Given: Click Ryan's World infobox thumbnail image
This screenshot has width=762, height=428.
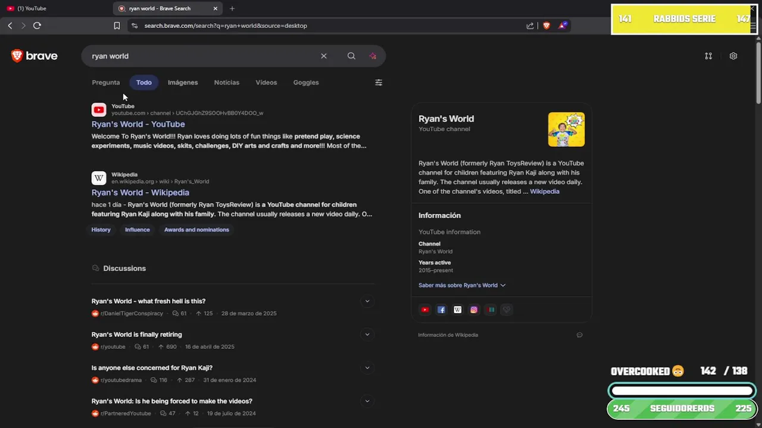Looking at the screenshot, I should tap(566, 130).
